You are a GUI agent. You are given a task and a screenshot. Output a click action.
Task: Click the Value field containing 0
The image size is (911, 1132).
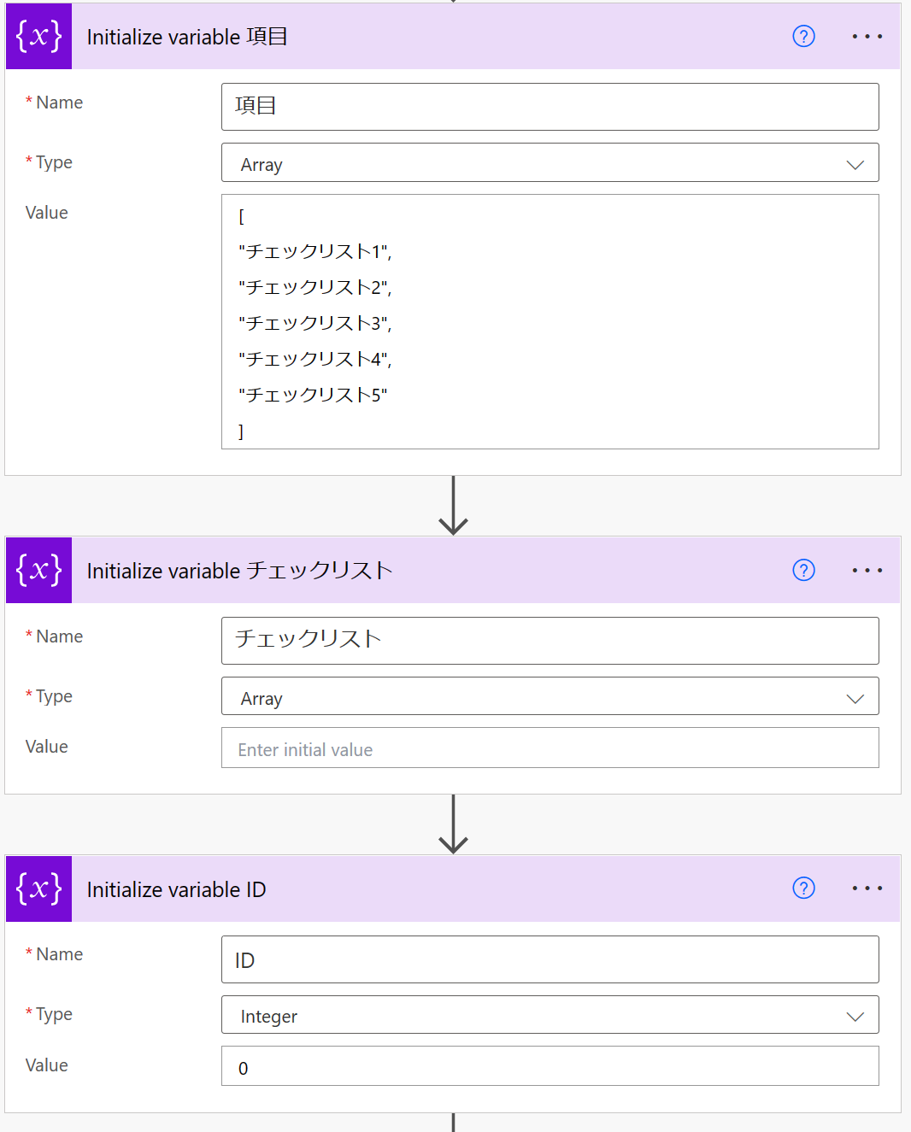tap(550, 1066)
